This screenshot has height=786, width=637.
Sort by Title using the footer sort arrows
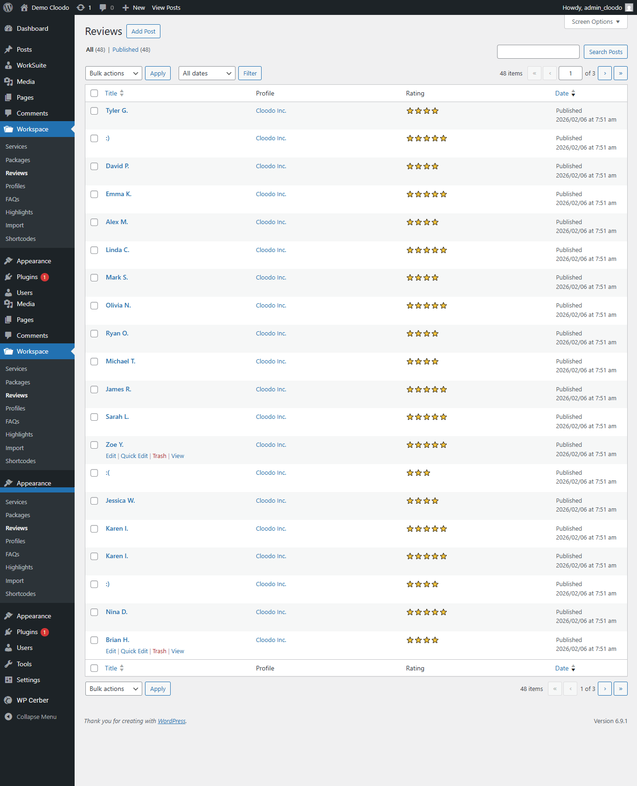[122, 668]
